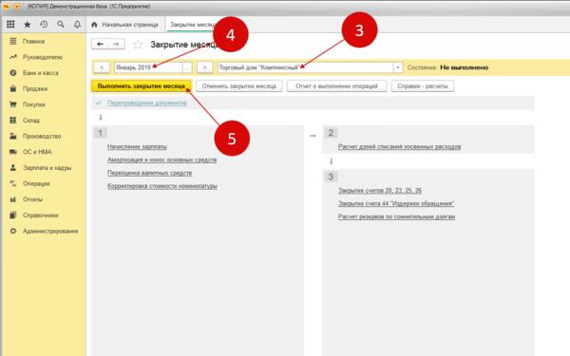Click Выполнить закрытие месяца button
This screenshot has height=356, width=570.
pos(142,86)
